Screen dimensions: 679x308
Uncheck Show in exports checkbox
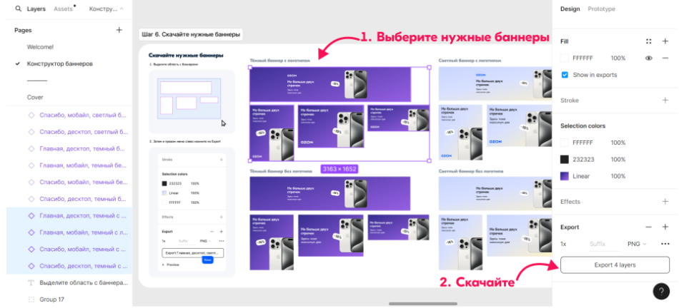565,75
